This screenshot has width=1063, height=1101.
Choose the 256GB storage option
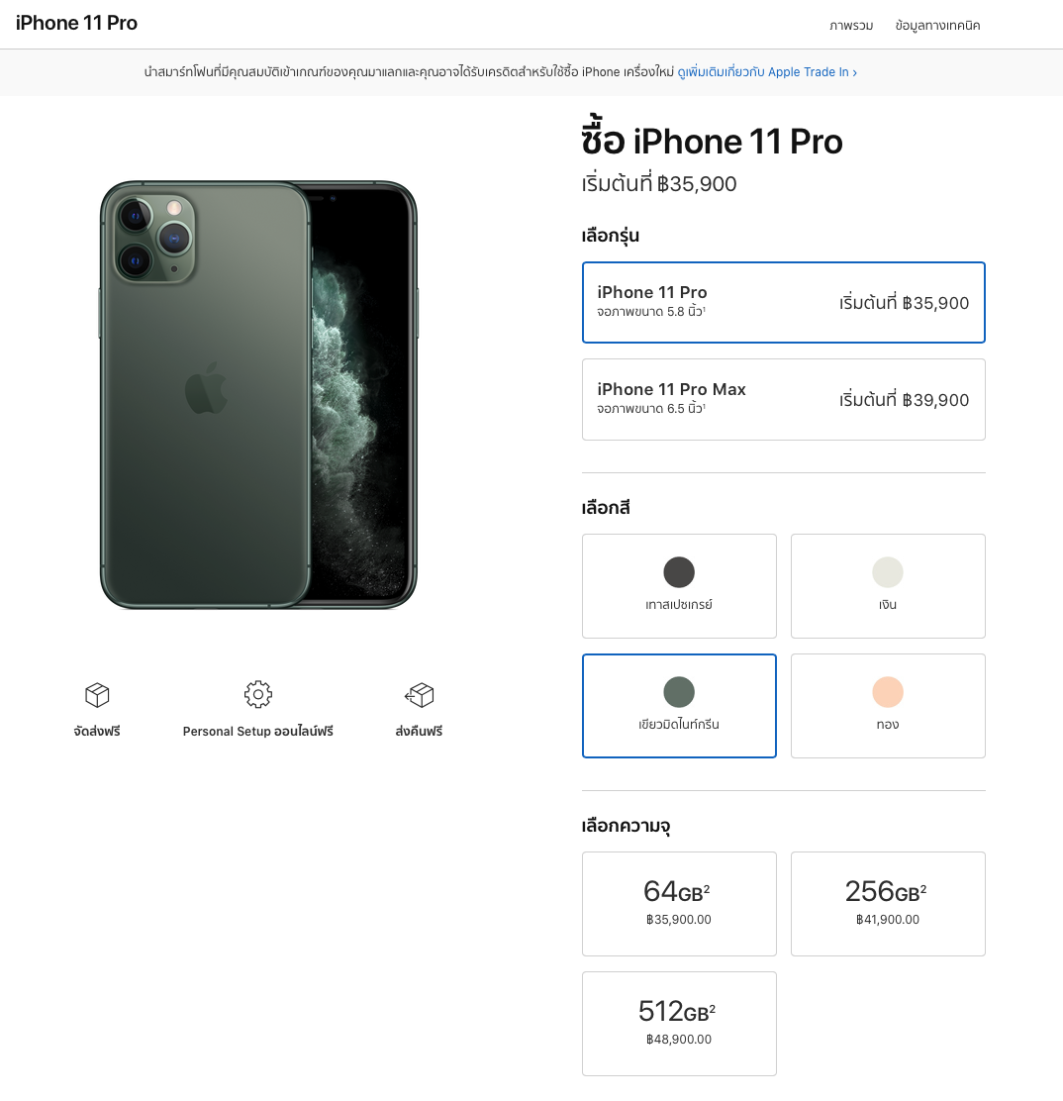(888, 903)
